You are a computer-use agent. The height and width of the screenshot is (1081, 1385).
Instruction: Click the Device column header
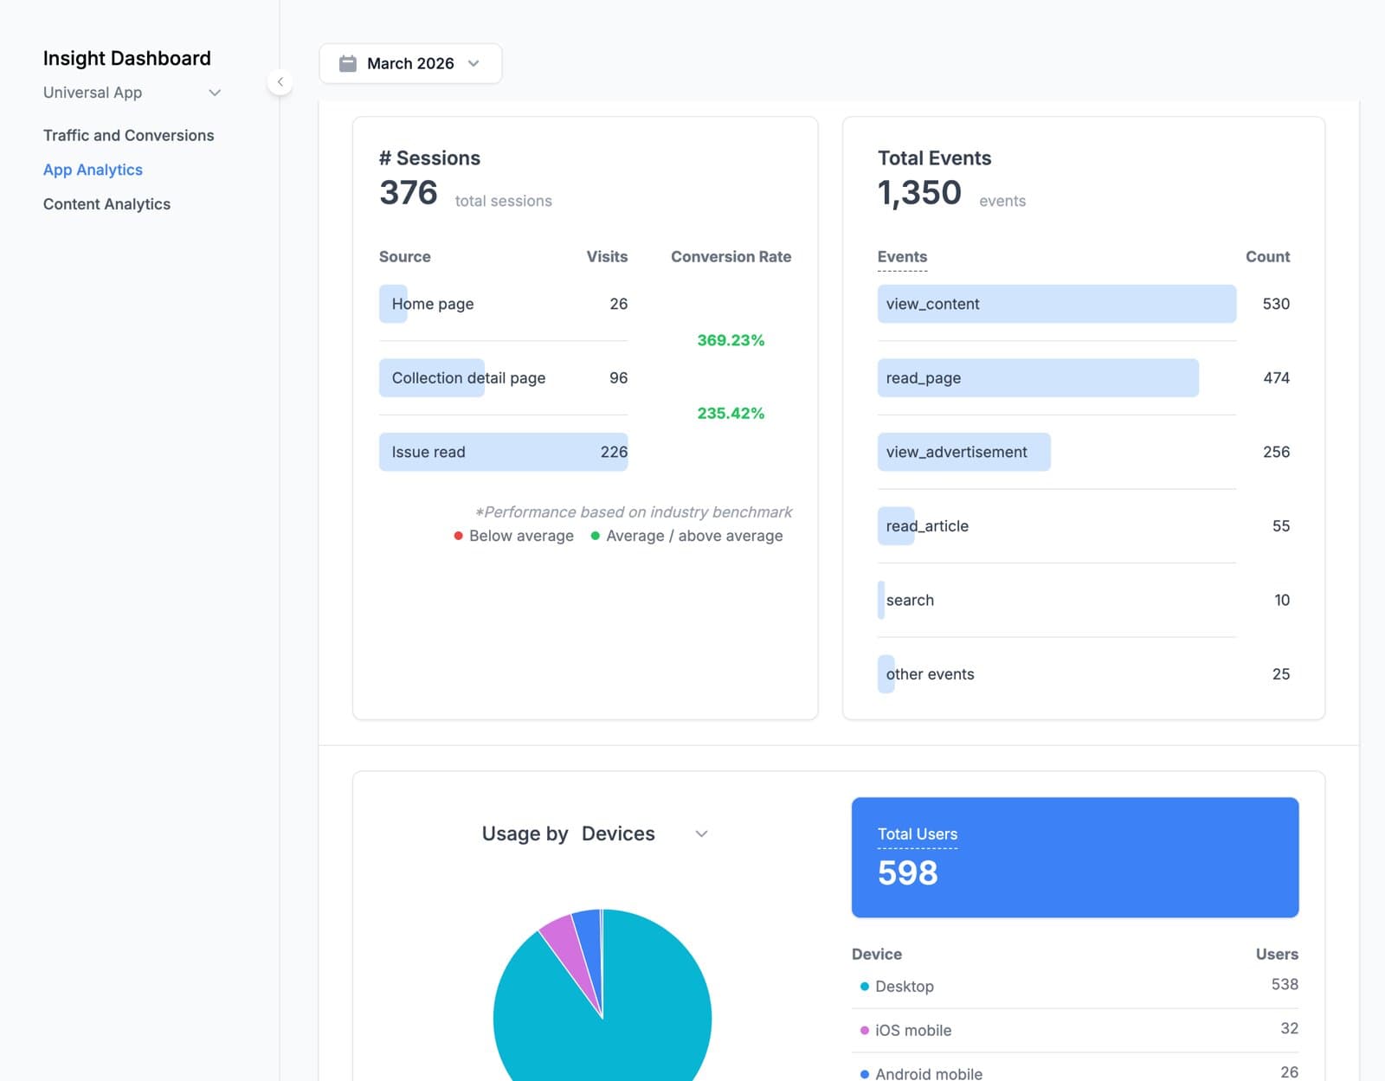tap(877, 954)
